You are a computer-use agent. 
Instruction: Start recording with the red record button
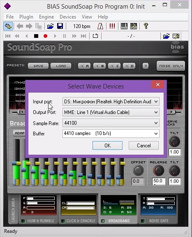45,36
